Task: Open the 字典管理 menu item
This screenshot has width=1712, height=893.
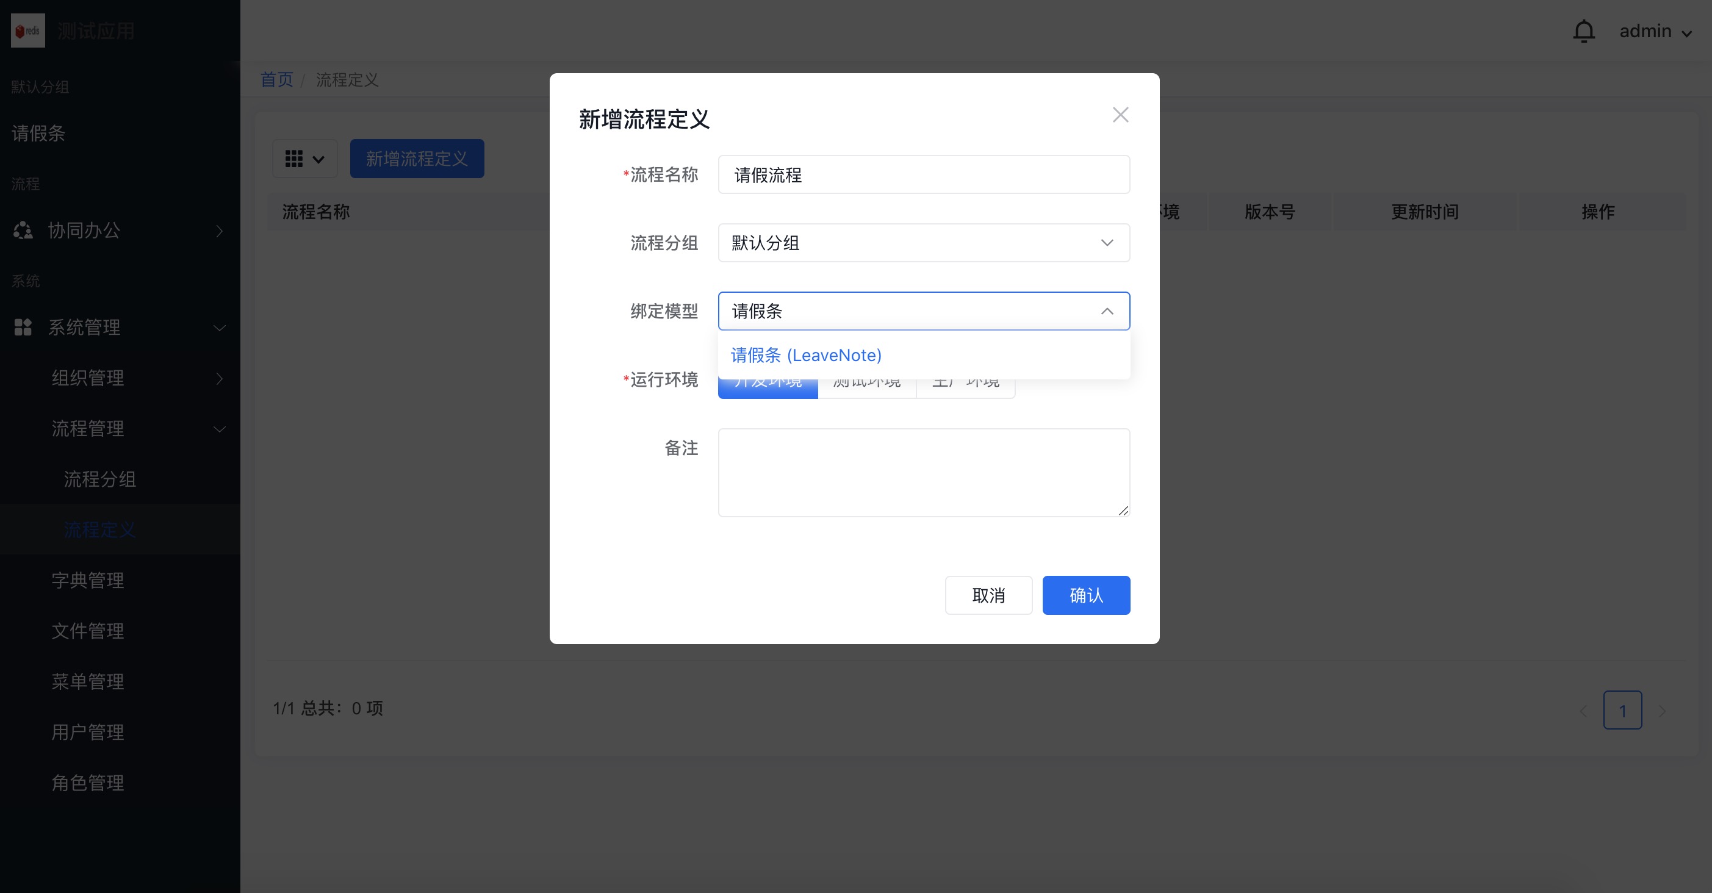Action: pos(87,580)
